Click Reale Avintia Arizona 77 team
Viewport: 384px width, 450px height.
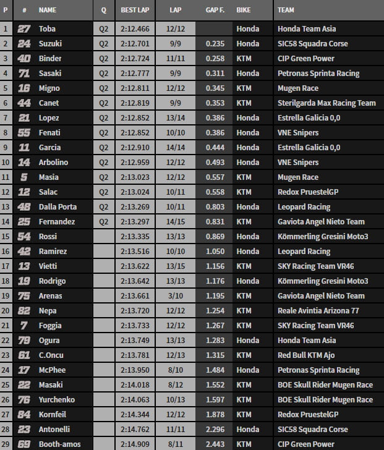point(318,311)
